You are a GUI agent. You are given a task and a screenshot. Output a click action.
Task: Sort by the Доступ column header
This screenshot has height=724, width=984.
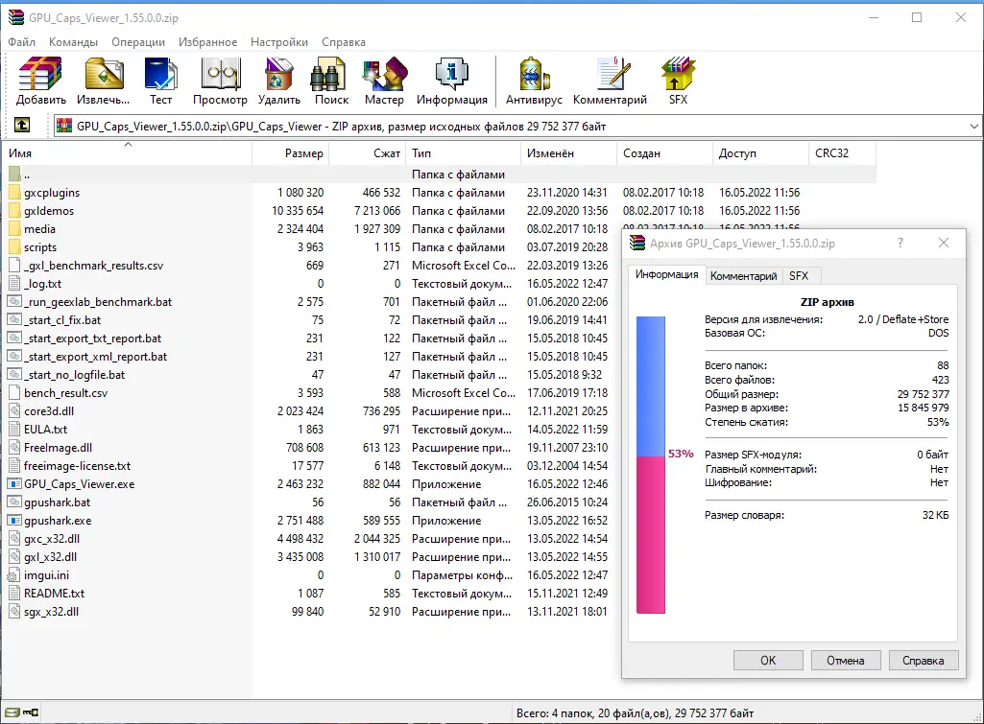click(x=760, y=152)
